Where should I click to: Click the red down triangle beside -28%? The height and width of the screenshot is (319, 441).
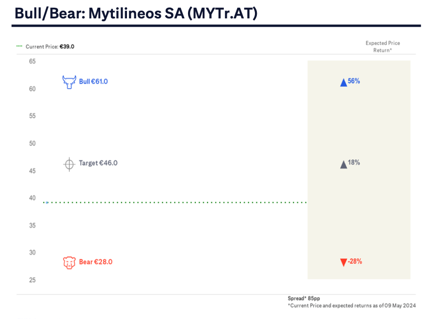(344, 262)
